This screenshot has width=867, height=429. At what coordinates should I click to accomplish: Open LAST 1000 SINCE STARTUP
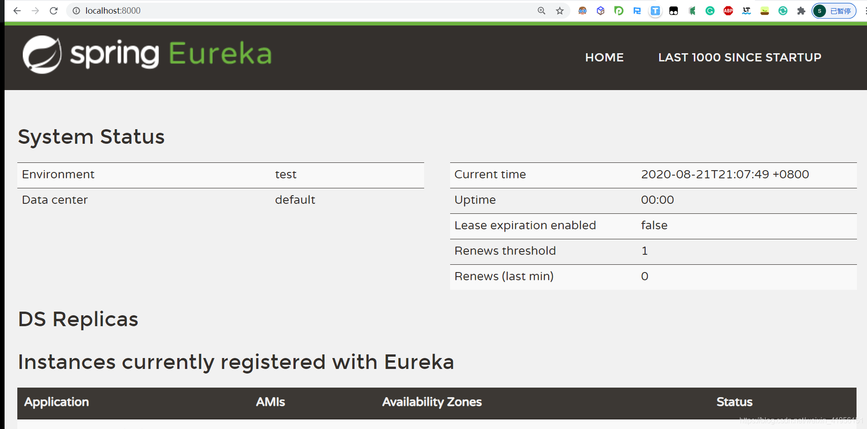point(739,57)
